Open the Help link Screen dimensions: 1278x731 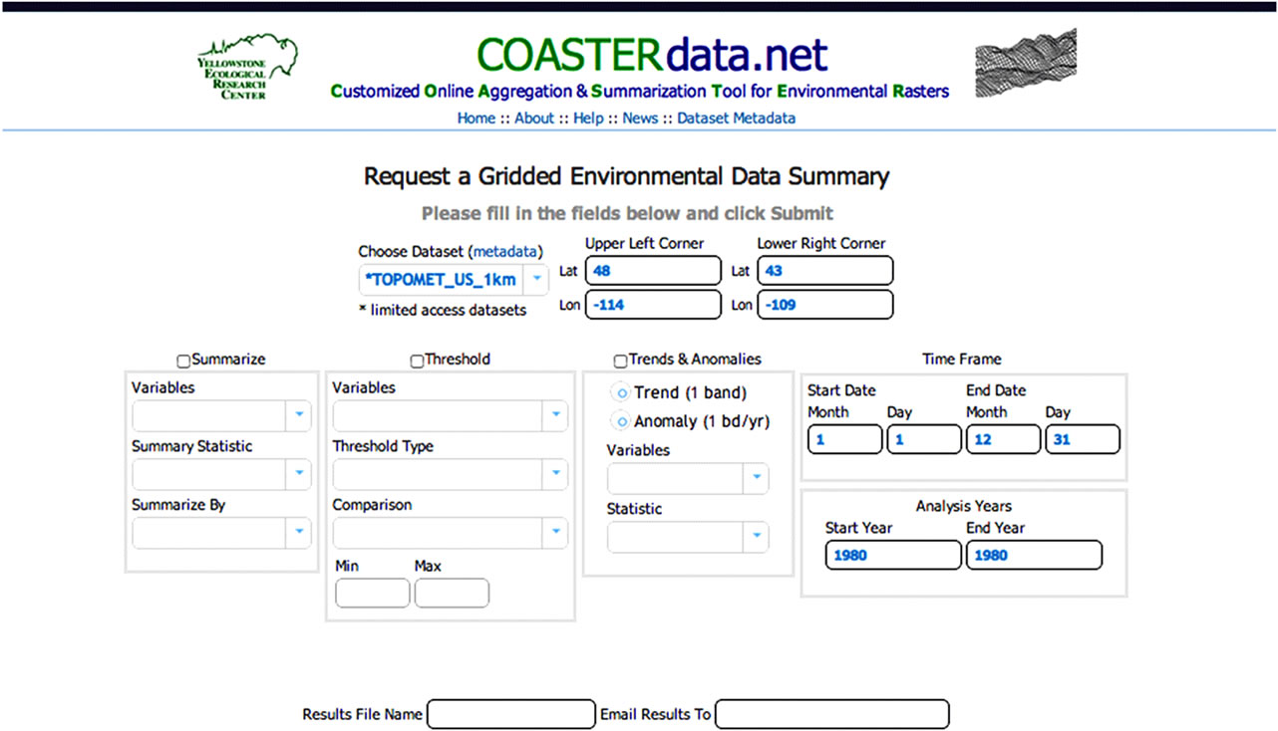(x=588, y=118)
